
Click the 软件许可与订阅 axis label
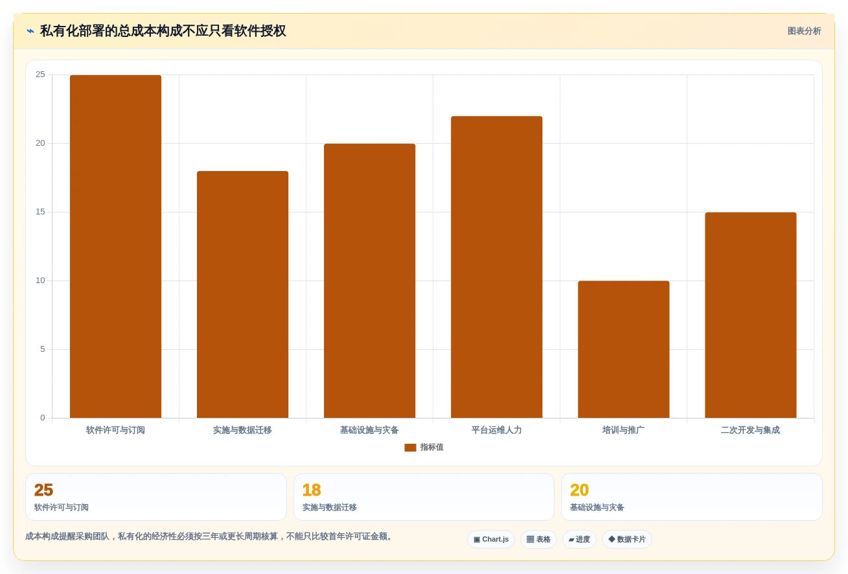(115, 430)
